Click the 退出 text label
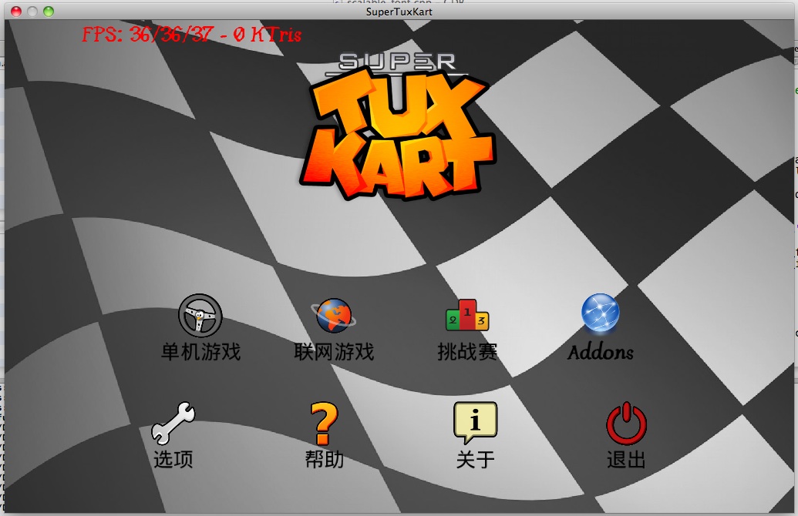Viewport: 798px width, 516px height. coord(626,460)
